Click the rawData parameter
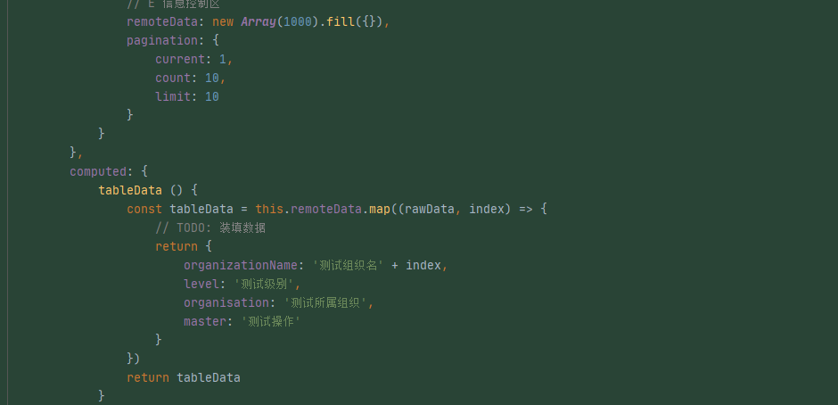 point(430,209)
